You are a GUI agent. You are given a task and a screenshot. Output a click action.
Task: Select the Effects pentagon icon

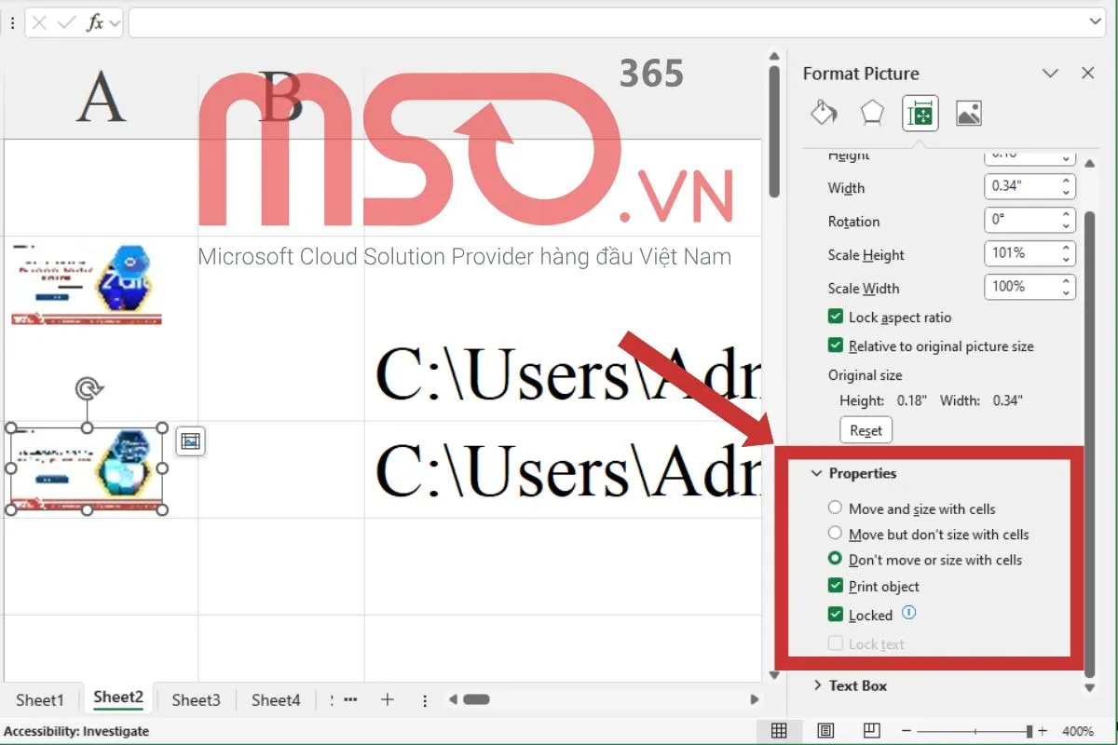click(872, 112)
